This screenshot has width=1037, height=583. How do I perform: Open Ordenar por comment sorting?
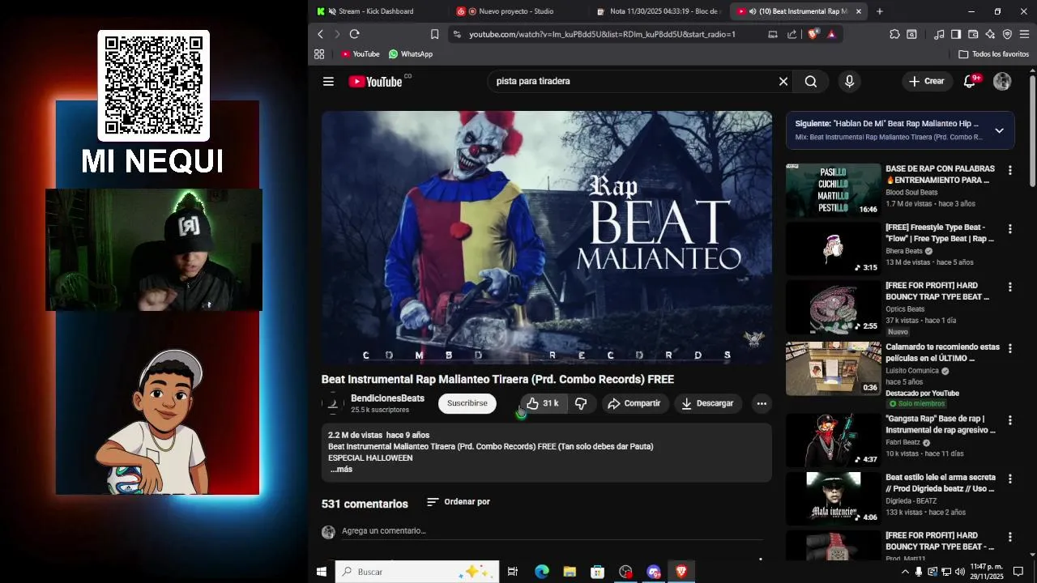pos(459,502)
